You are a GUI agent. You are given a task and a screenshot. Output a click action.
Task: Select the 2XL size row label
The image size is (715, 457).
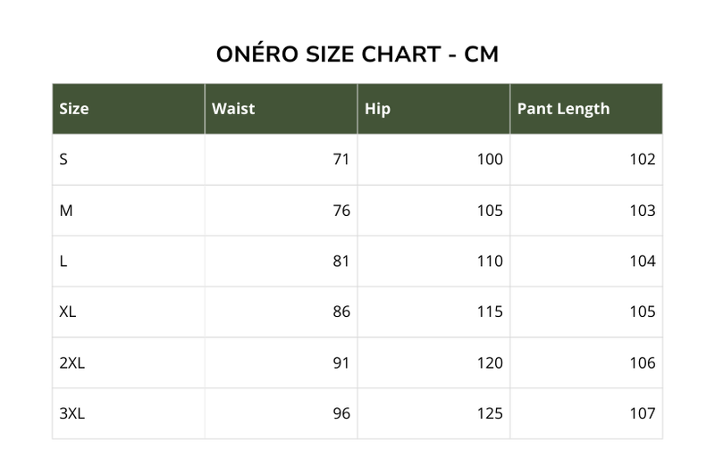coord(71,363)
